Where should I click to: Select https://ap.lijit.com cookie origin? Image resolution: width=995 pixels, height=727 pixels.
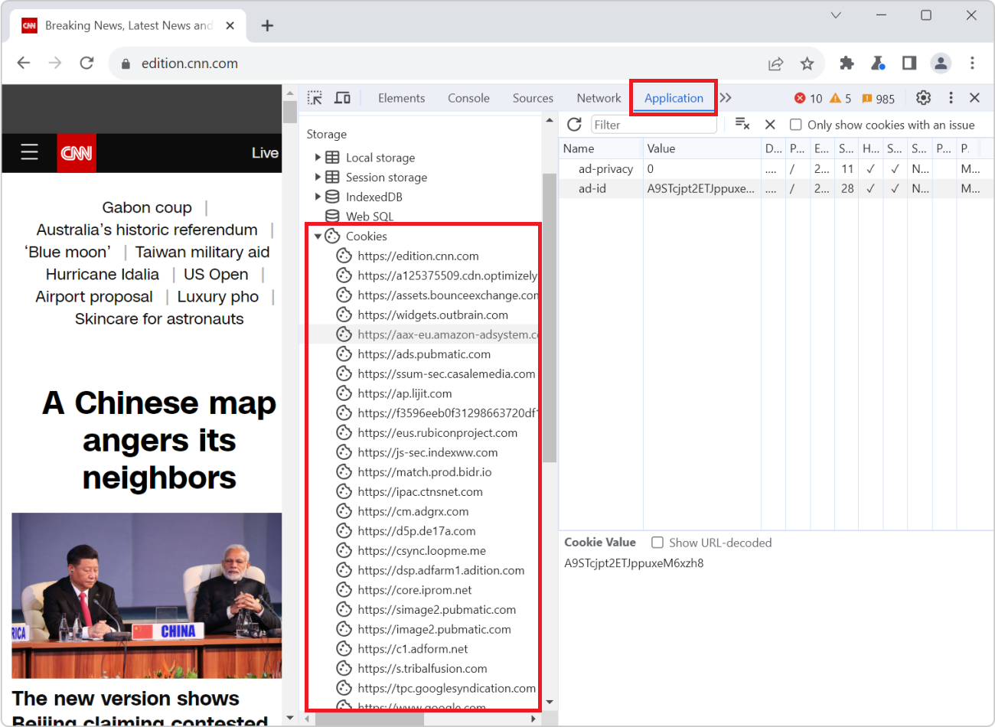[x=404, y=393]
